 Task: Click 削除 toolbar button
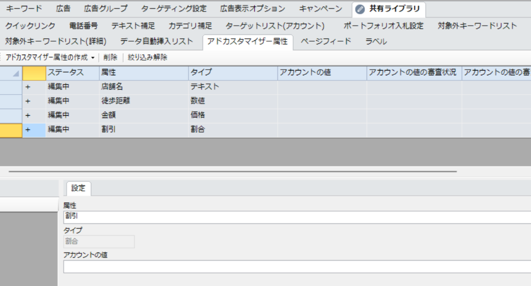pyautogui.click(x=110, y=57)
